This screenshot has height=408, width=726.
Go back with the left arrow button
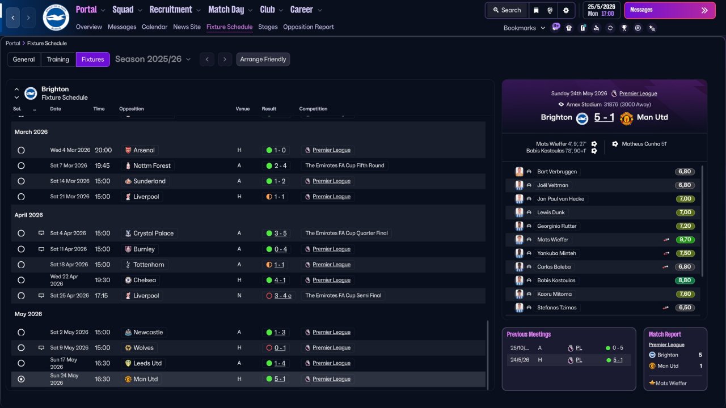[x=13, y=18]
